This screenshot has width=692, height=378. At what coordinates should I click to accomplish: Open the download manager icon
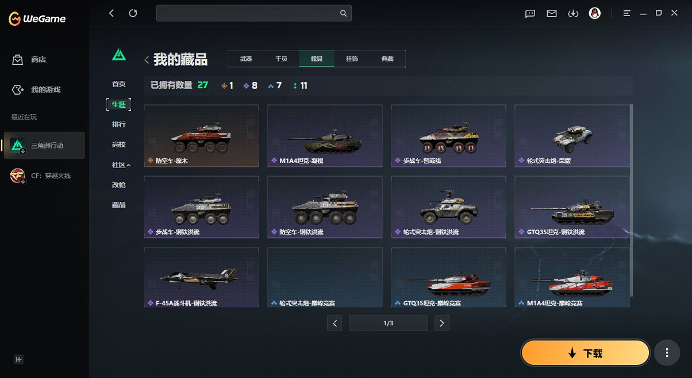pyautogui.click(x=573, y=13)
